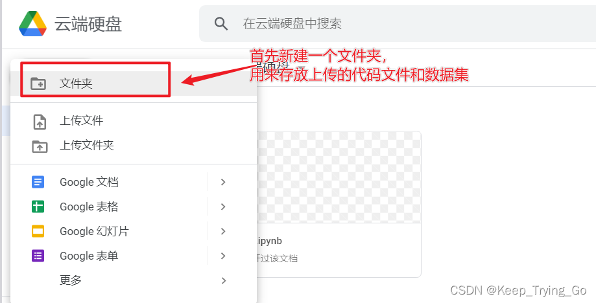Choose 上传文件 from the menu
The width and height of the screenshot is (596, 303).
[x=134, y=121]
